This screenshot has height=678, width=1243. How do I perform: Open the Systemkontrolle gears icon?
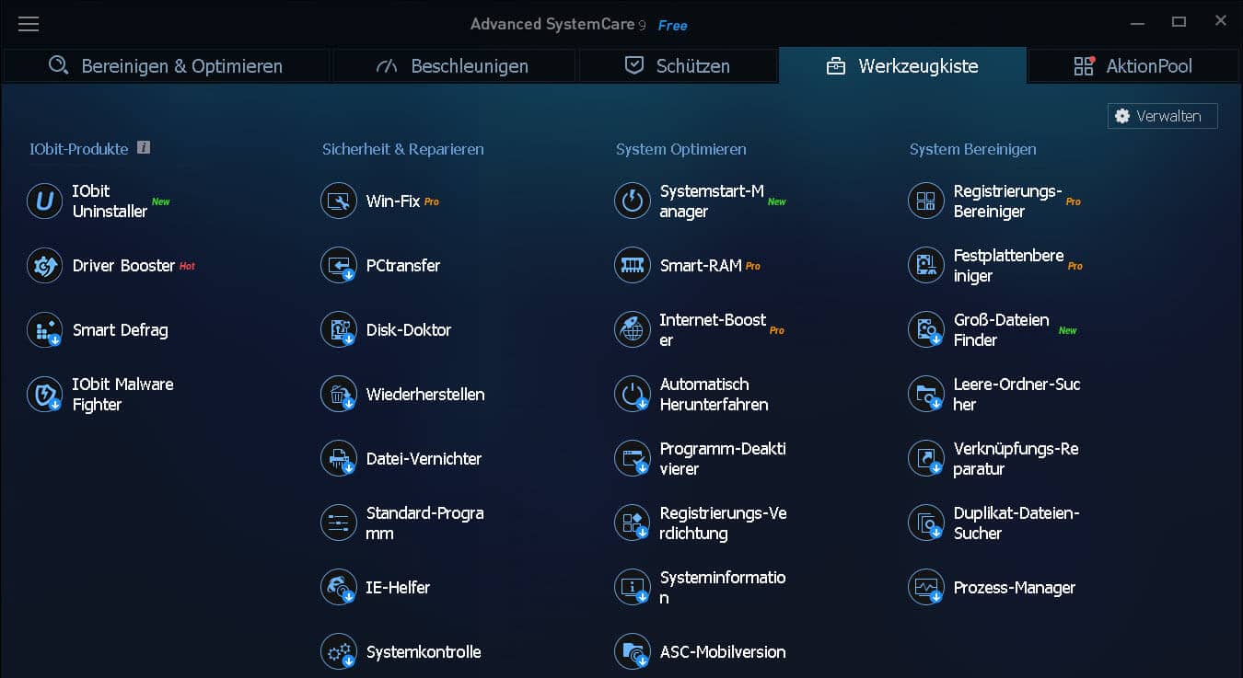point(338,651)
